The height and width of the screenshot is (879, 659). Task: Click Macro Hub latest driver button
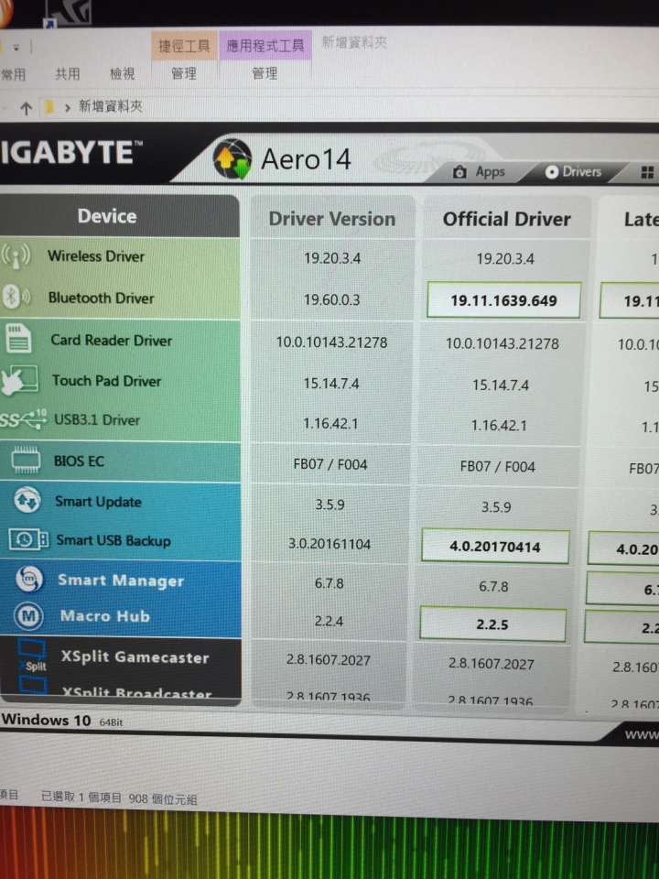621,627
